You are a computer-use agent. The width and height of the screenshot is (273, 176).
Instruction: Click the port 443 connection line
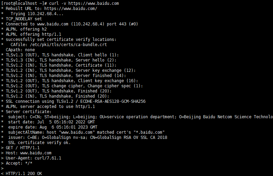[x=72, y=24]
